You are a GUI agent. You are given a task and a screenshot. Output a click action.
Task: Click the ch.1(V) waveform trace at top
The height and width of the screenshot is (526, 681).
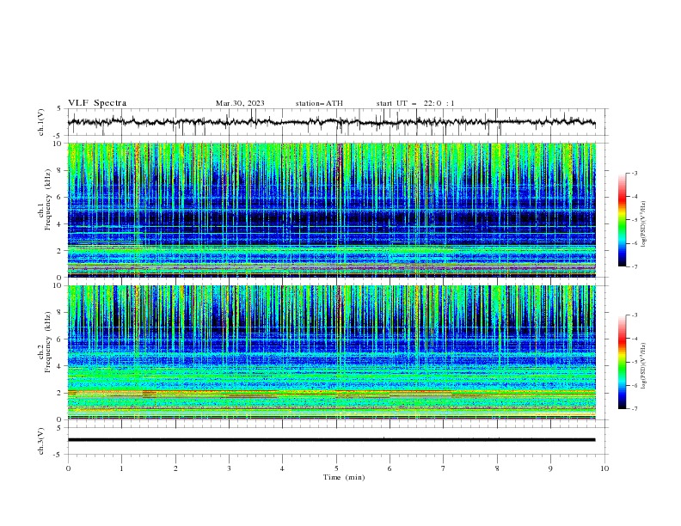pos(331,122)
